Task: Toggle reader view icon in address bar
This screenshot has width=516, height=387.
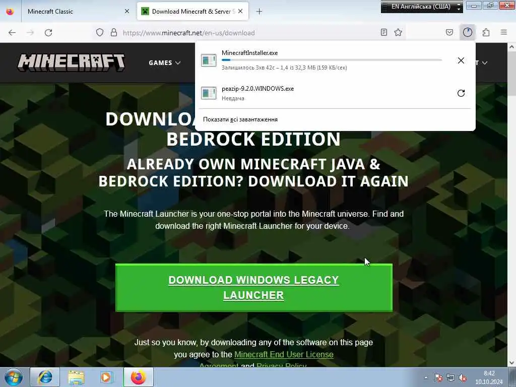Action: [x=383, y=33]
